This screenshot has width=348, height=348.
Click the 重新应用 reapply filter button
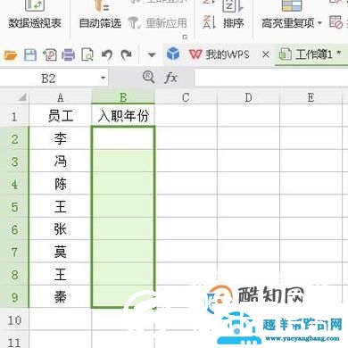[x=157, y=23]
